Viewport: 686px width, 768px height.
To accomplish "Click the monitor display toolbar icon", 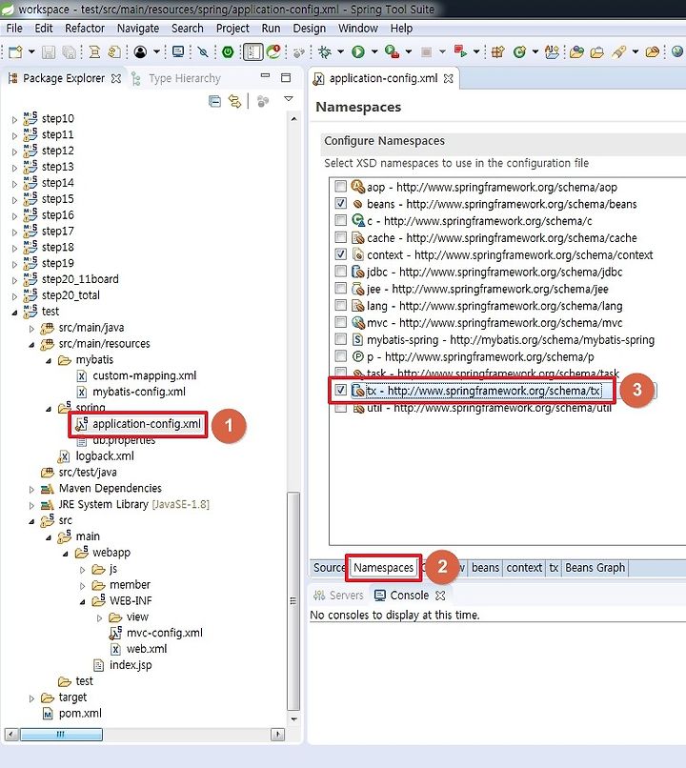I will (x=178, y=51).
